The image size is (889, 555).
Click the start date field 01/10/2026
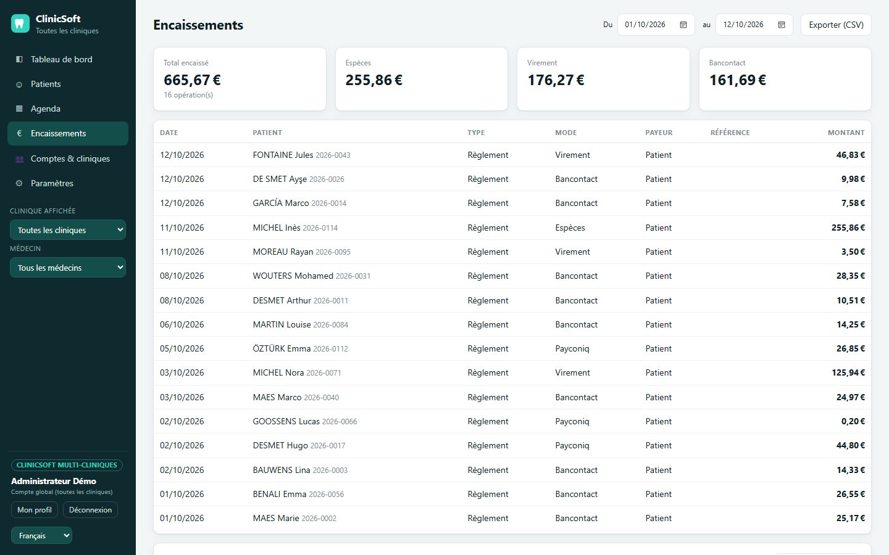656,25
